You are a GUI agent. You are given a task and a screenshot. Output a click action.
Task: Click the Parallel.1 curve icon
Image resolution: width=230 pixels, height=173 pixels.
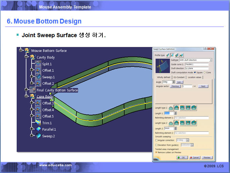(x=38, y=129)
